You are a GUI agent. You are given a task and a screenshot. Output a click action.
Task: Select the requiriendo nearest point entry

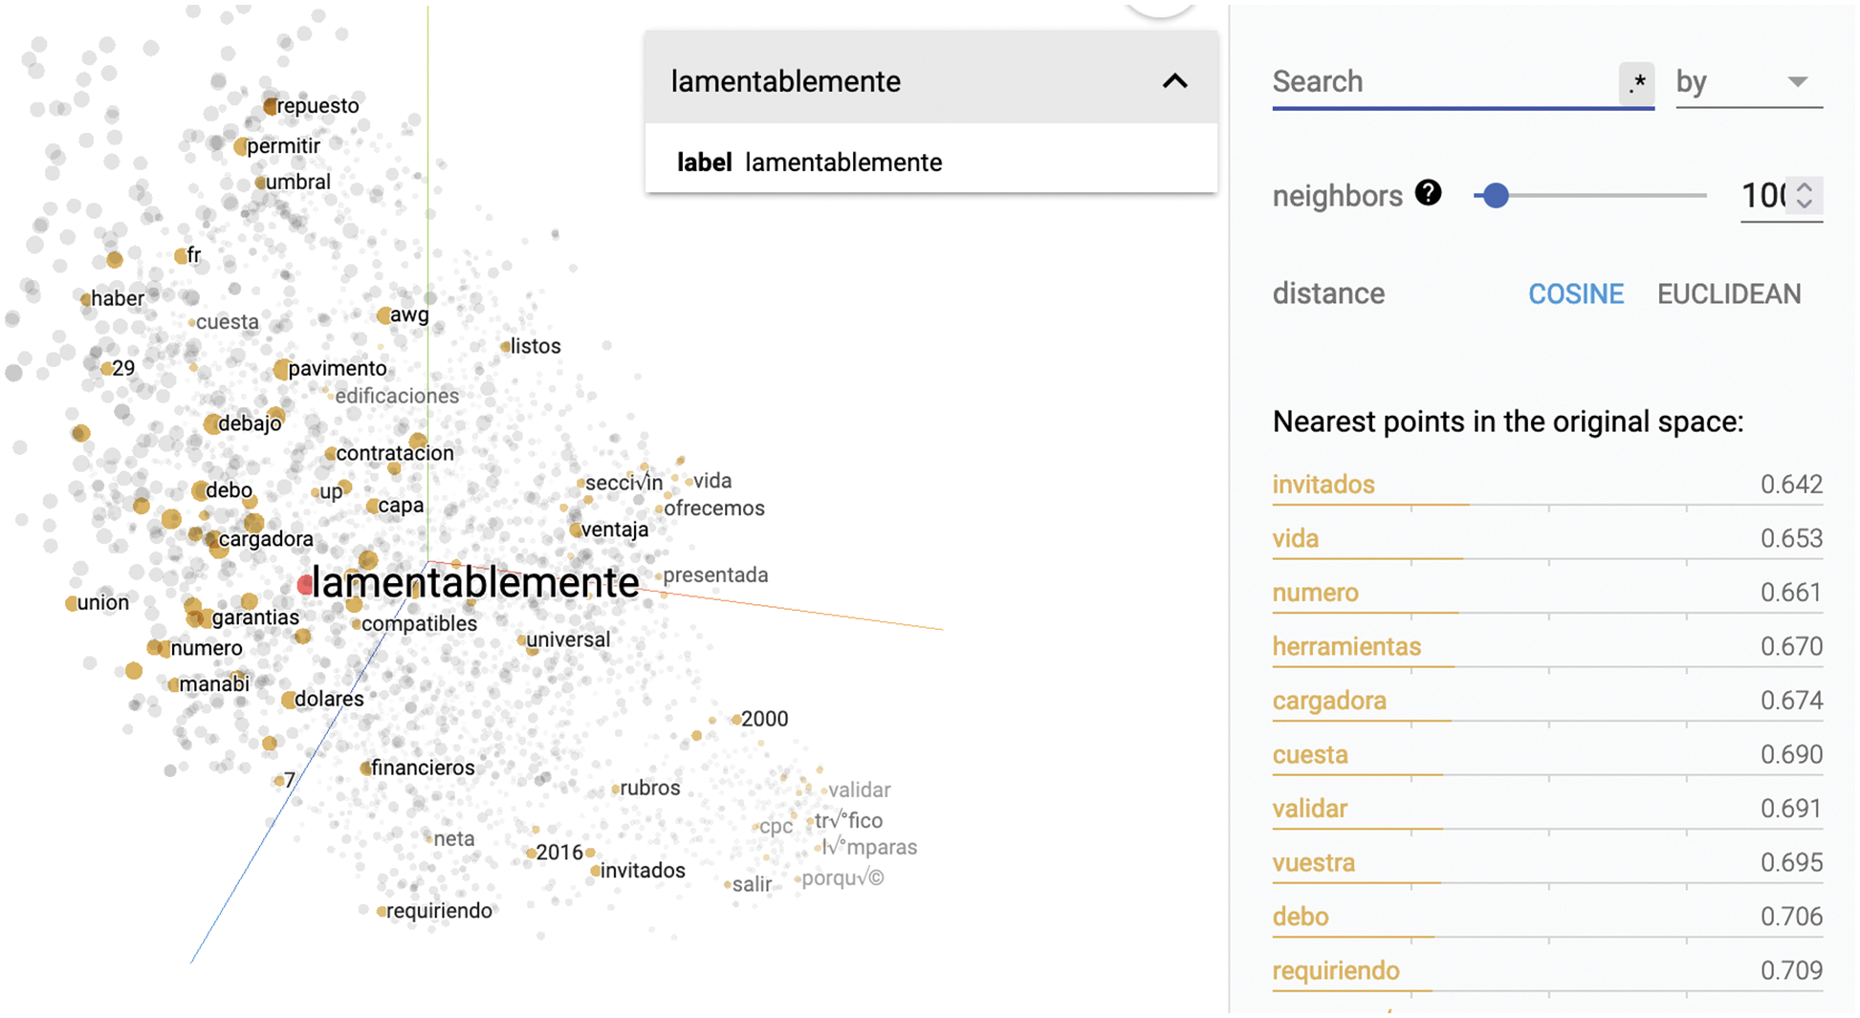pyautogui.click(x=1335, y=970)
